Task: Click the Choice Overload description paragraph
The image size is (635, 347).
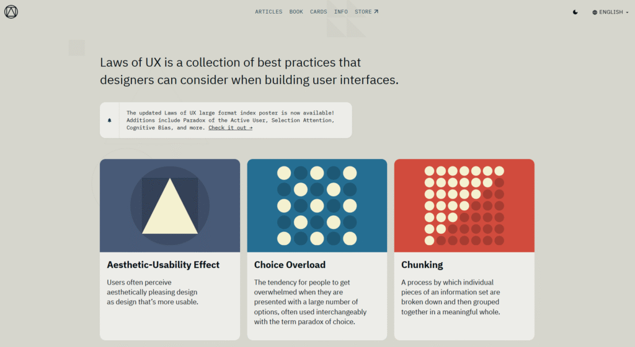Action: (310, 302)
